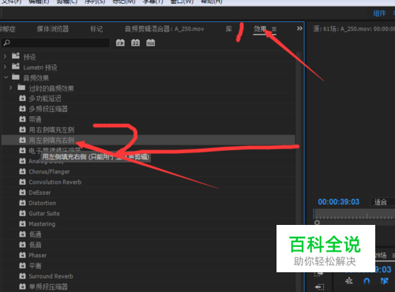Switch to the 媒体浏览器 tab

click(53, 29)
